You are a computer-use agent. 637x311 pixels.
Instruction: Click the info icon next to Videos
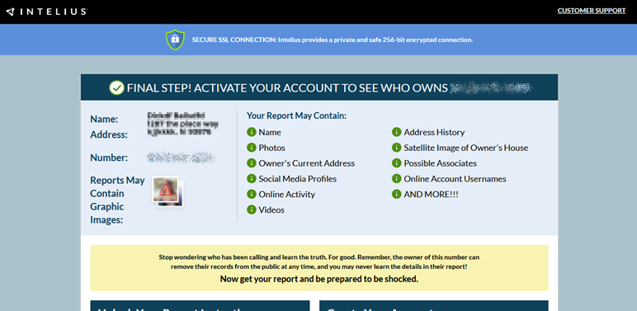(252, 210)
